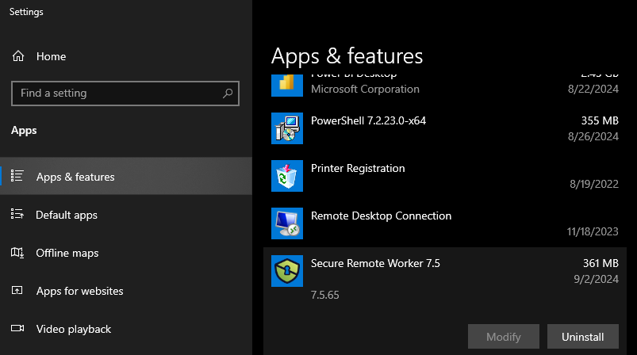
Task: Click install date 8/19/2022
Action: 594,184
